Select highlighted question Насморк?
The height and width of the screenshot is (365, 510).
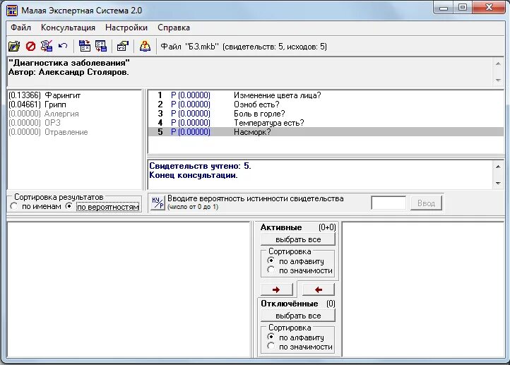click(x=326, y=131)
